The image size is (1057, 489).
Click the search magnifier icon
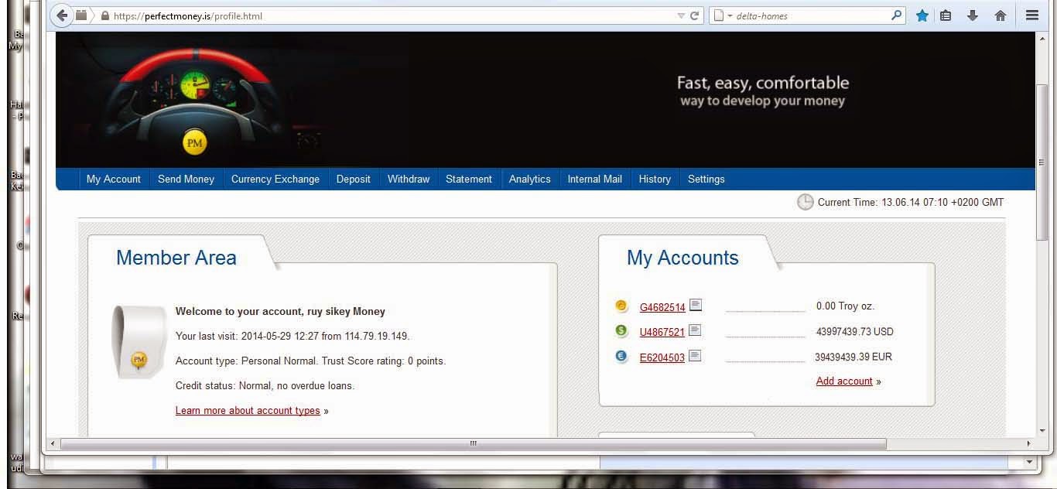click(896, 15)
